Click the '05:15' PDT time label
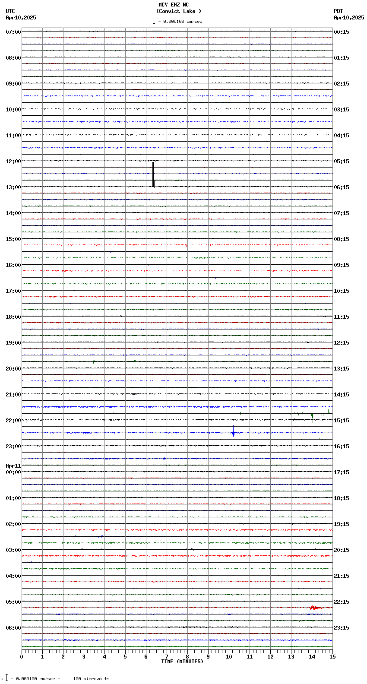This screenshot has height=684, width=367. pyautogui.click(x=342, y=161)
